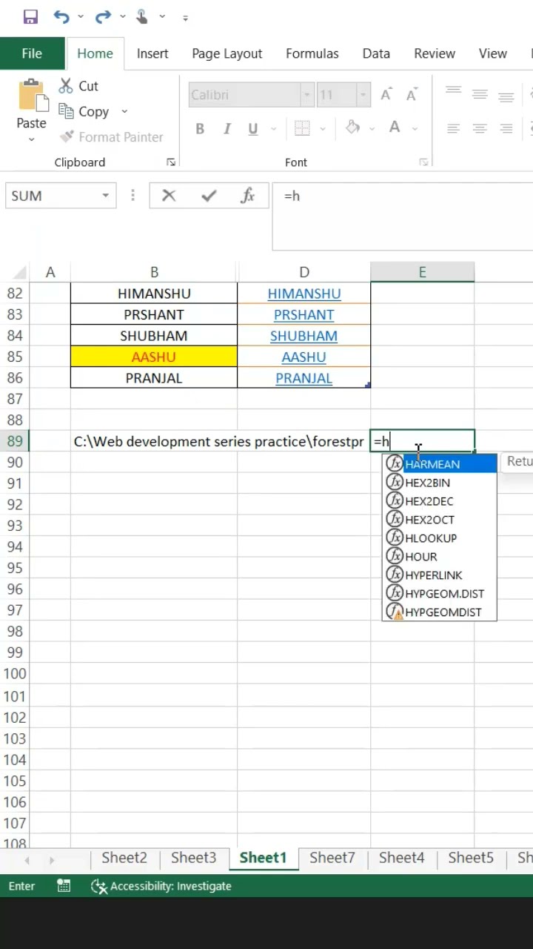Click the Select All corner triangle
The image size is (533, 949).
point(20,272)
